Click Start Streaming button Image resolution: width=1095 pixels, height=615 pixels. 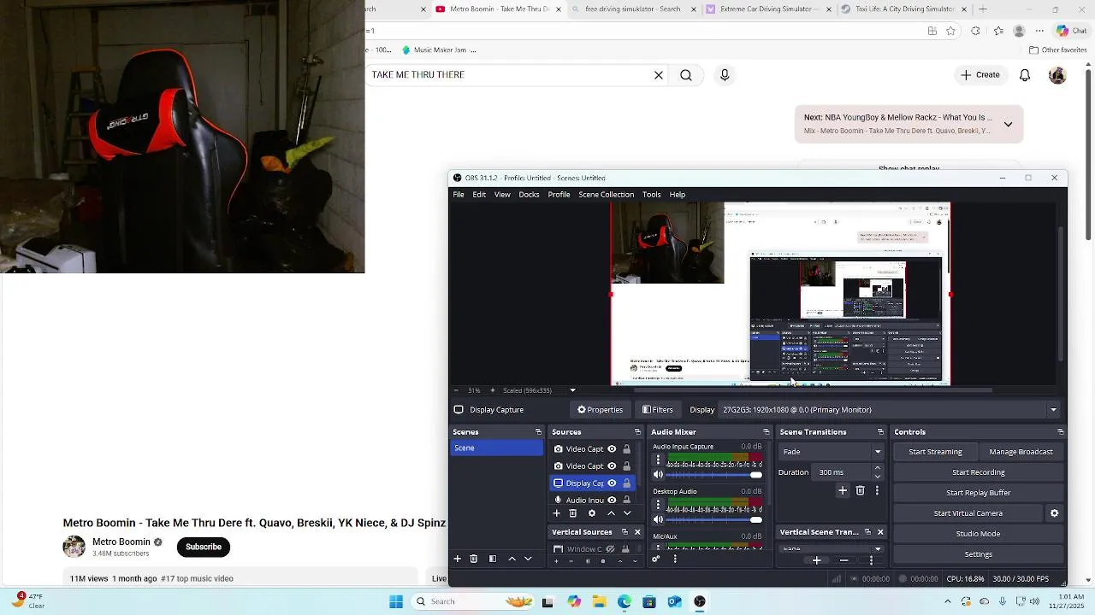click(935, 452)
